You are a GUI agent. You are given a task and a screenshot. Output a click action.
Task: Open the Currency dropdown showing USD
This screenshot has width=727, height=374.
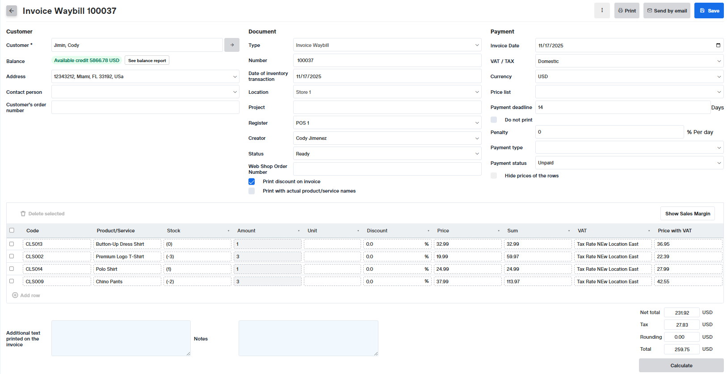pyautogui.click(x=630, y=76)
